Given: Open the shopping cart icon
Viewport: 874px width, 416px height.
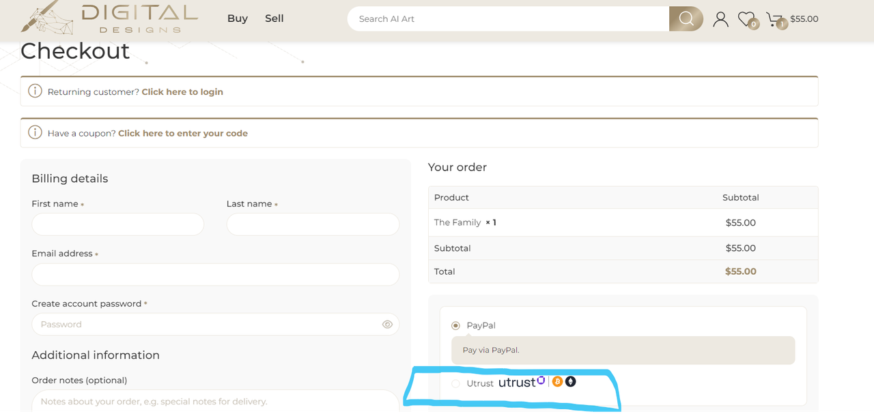Looking at the screenshot, I should point(774,18).
